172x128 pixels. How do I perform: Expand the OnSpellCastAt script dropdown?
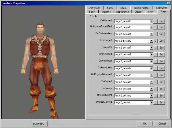tap(151, 96)
